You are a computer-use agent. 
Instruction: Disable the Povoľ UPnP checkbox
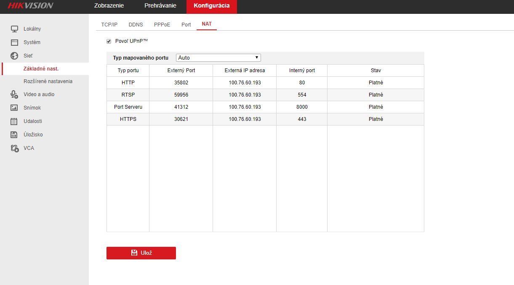tap(109, 41)
